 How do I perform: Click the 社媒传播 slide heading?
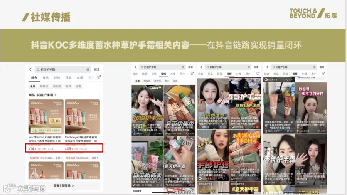(51, 17)
